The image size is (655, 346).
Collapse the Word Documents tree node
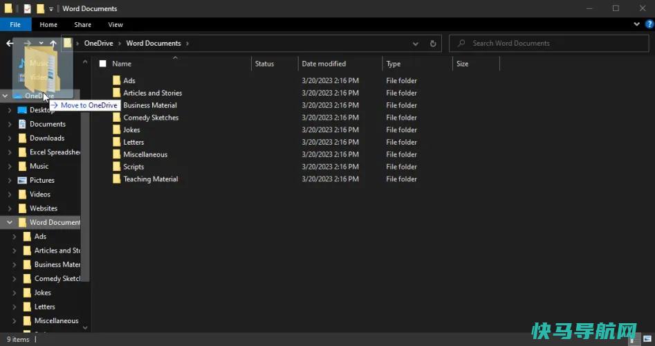10,222
